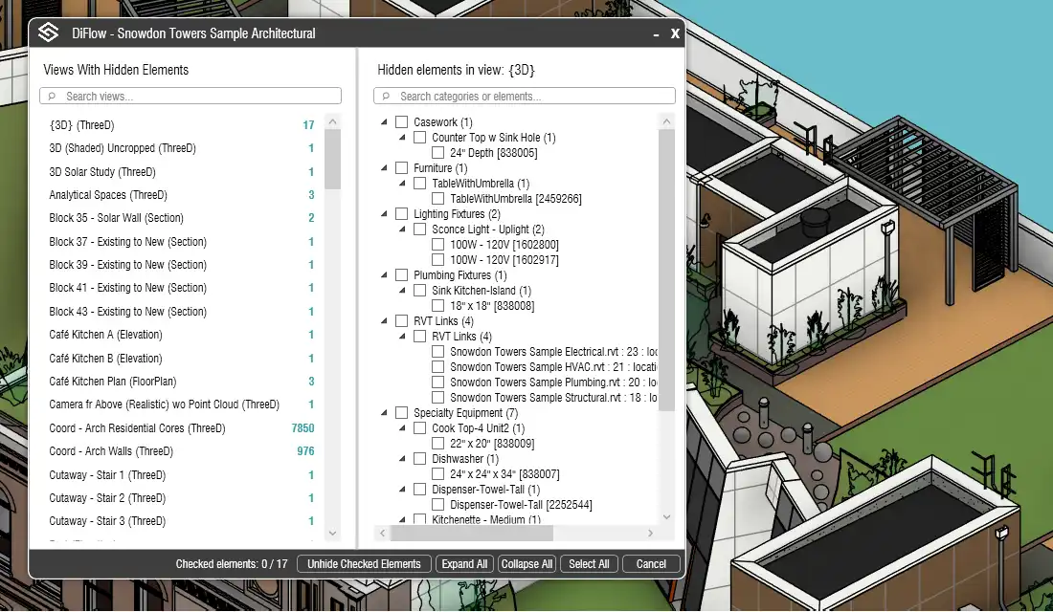Close the DiFlow dialog with X
Viewport: 1053px width, 612px height.
click(675, 33)
